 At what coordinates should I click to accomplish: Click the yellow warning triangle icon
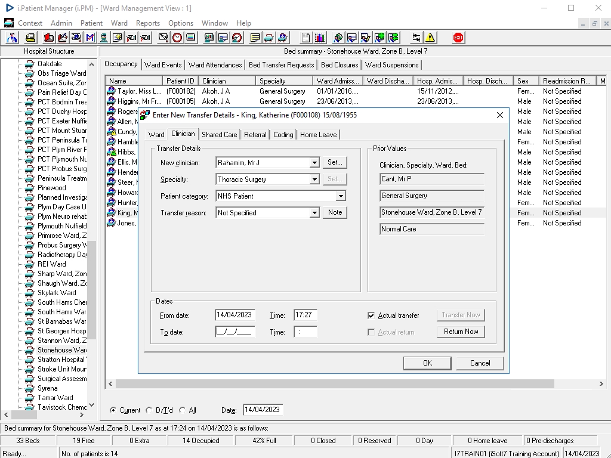point(430,38)
